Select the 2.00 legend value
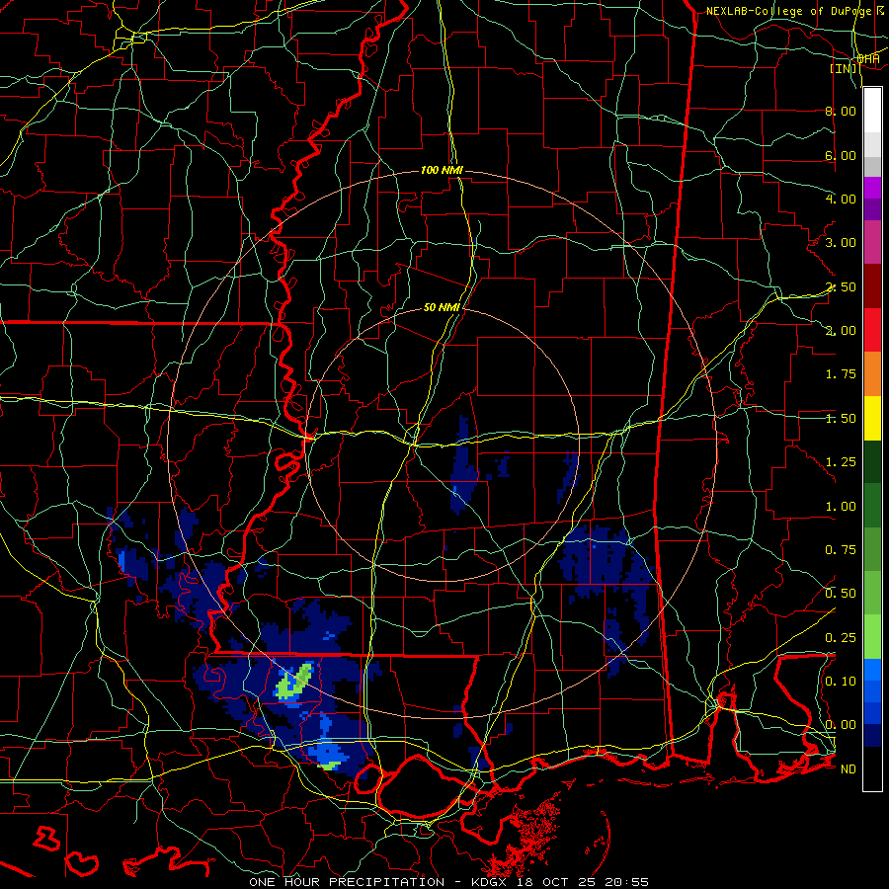The height and width of the screenshot is (889, 889). [841, 331]
